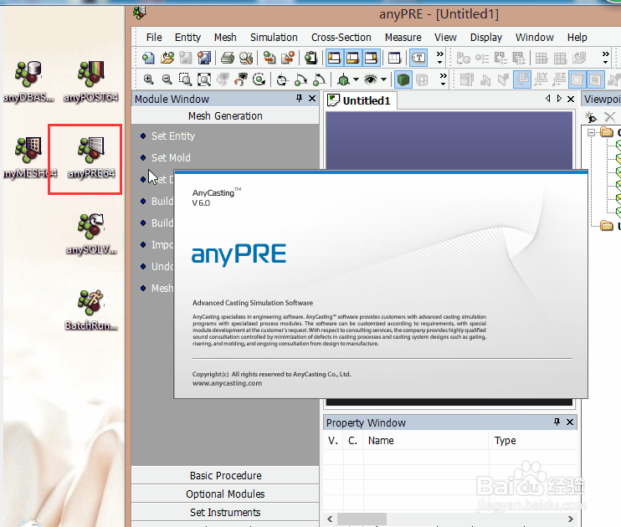Click the rotate counterclockwise arc icon
The height and width of the screenshot is (527, 621).
point(319,79)
